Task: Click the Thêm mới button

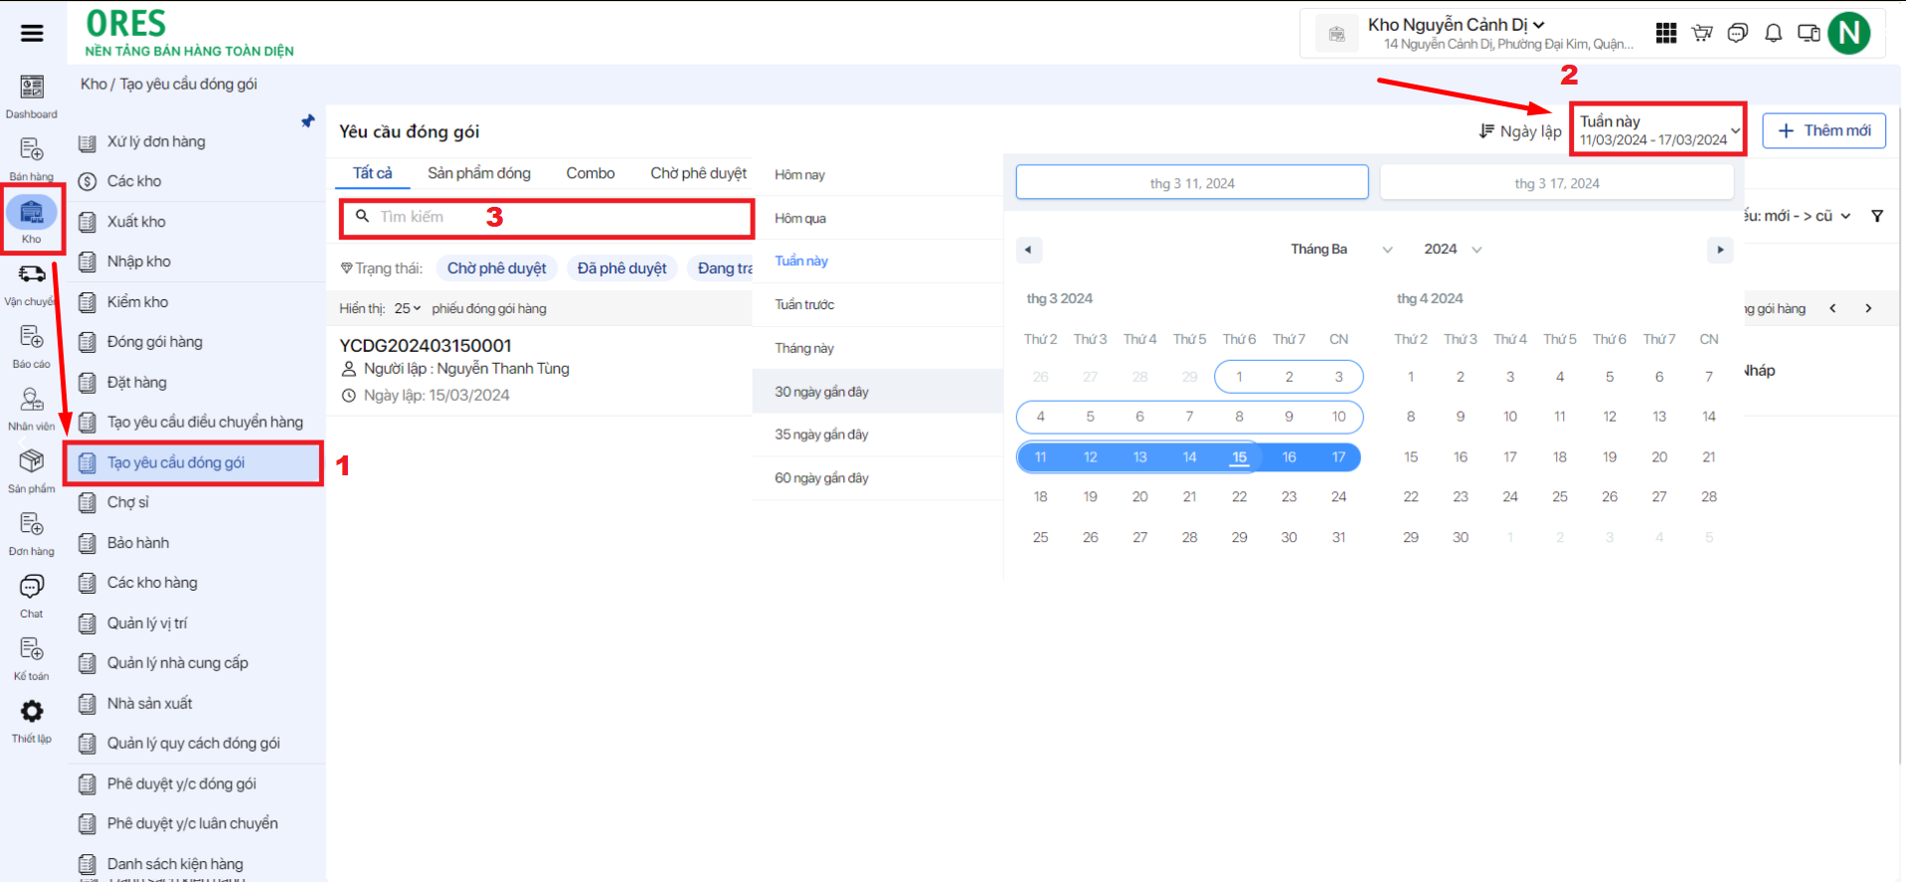Action: click(1823, 131)
